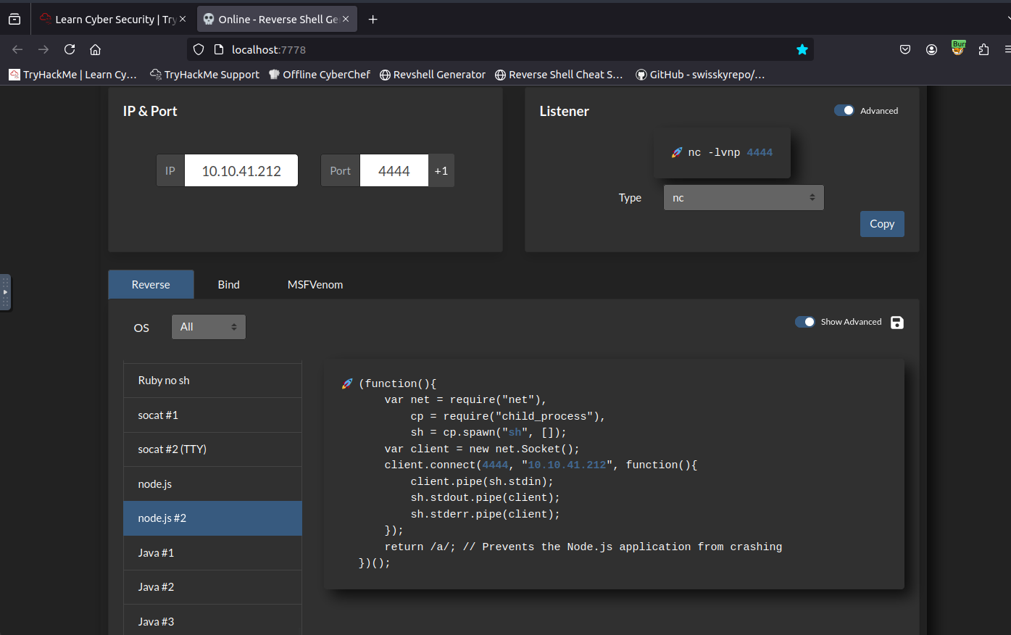The image size is (1011, 635).
Task: Go back one page
Action: tap(17, 49)
